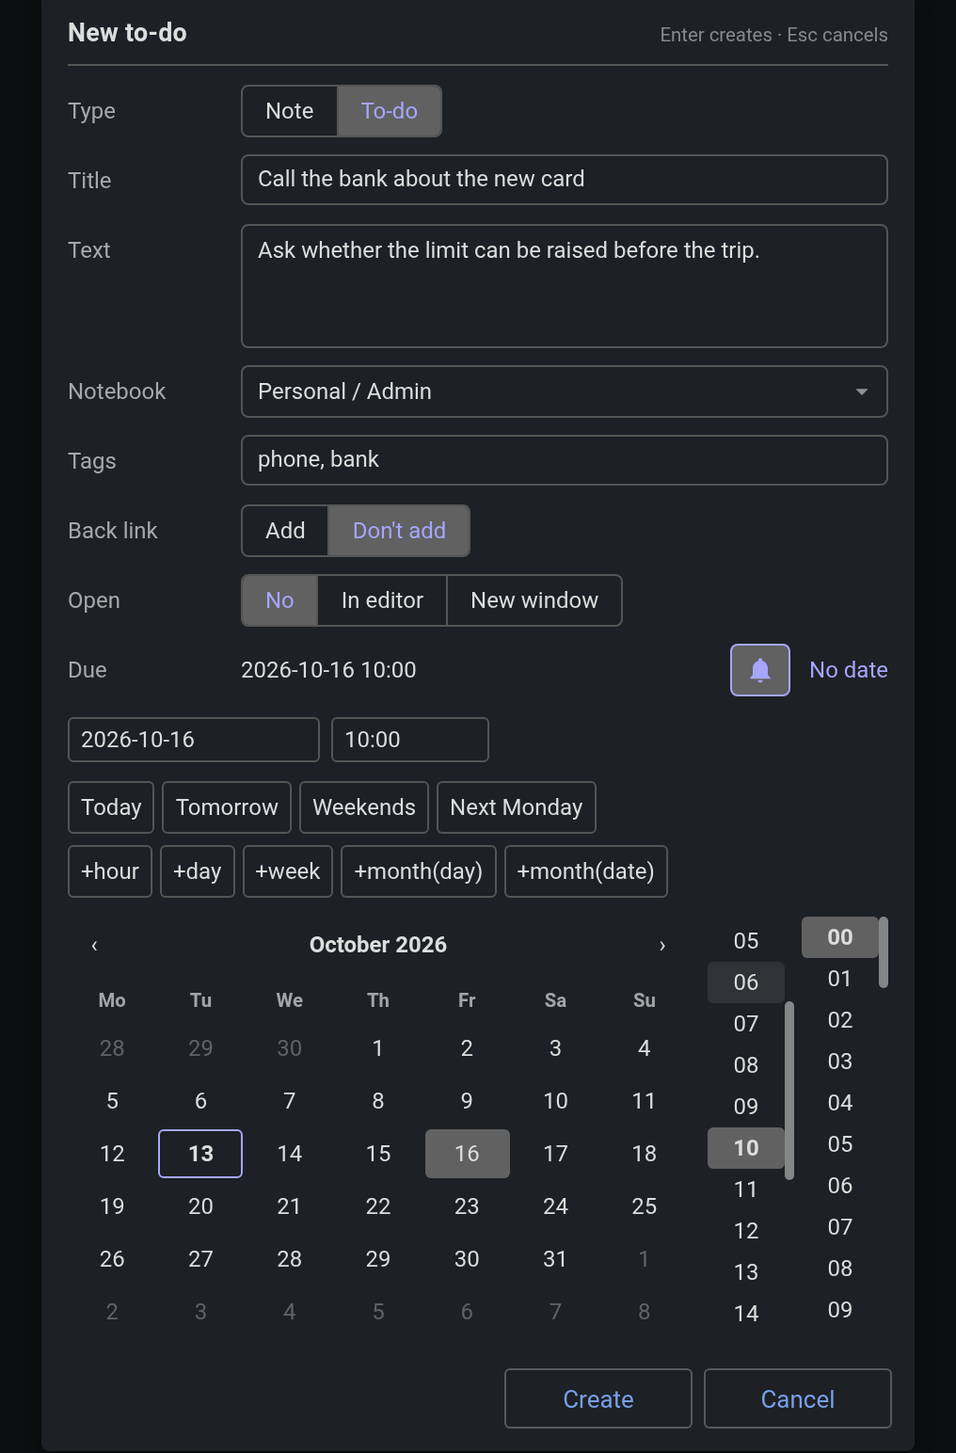Set Open option to No
Viewport: 956px width, 1453px height.
tap(279, 600)
